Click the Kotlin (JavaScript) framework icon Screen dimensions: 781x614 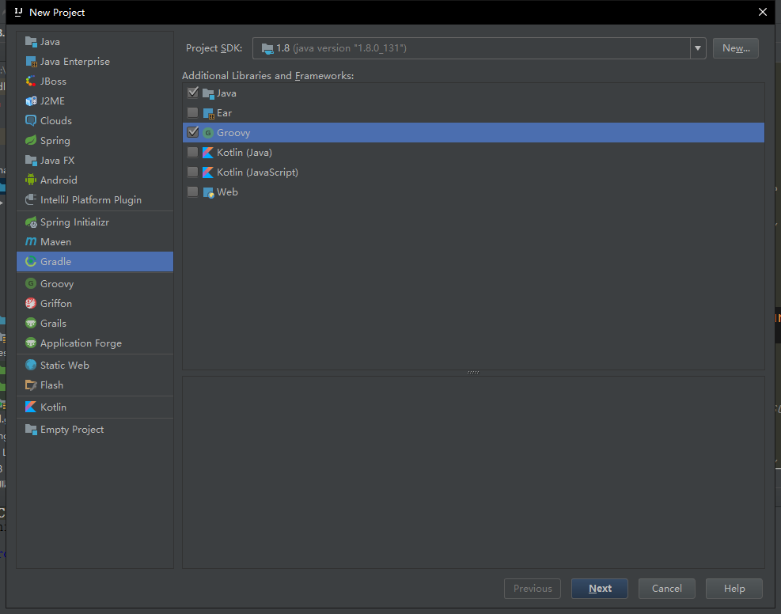coord(208,172)
